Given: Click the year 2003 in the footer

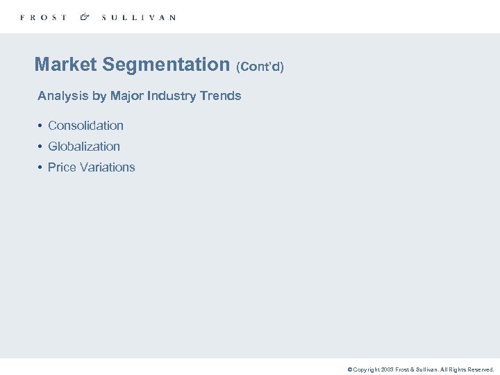Looking at the screenshot, I should [386, 370].
